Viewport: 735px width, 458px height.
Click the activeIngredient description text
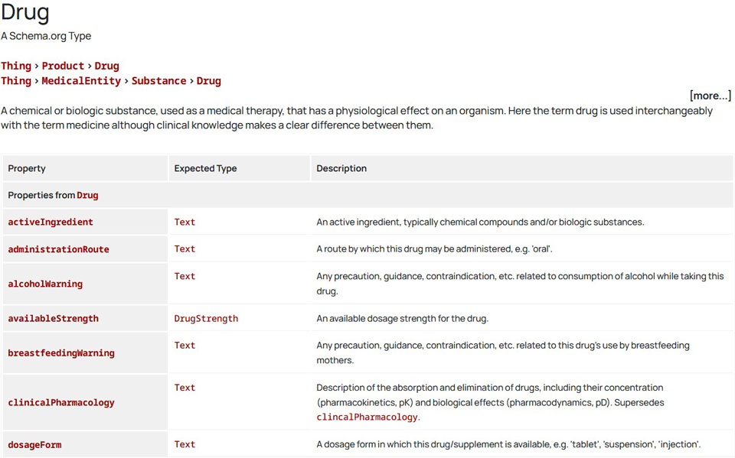(480, 222)
